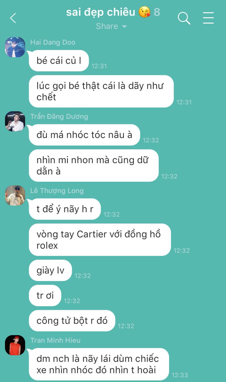Open the chat search magnifier icon

[x=184, y=18]
